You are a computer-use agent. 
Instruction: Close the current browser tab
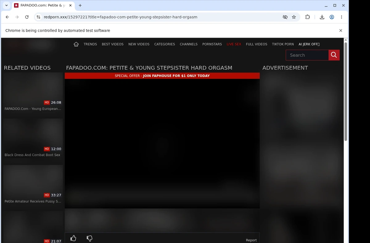(70, 5)
